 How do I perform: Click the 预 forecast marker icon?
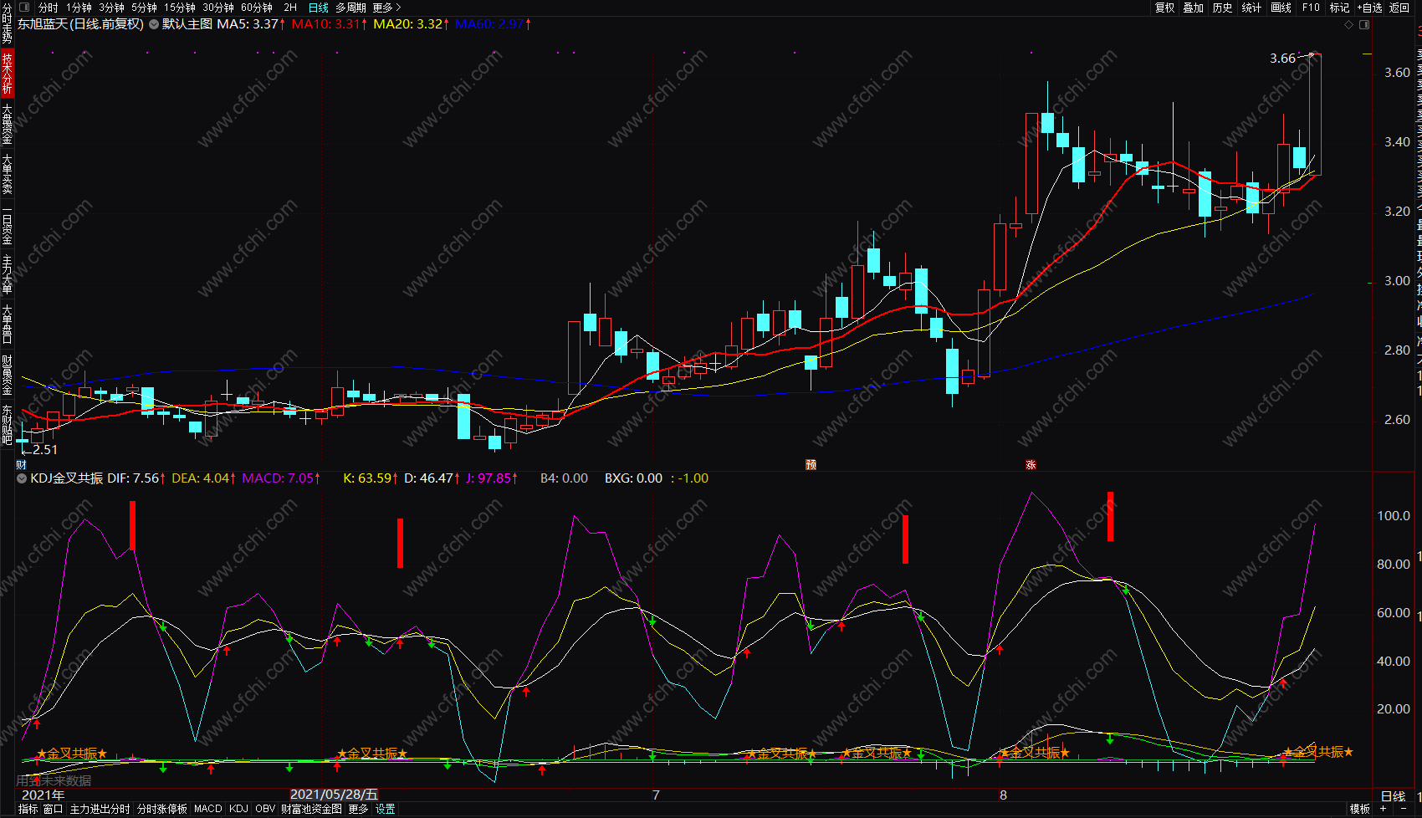[x=811, y=464]
